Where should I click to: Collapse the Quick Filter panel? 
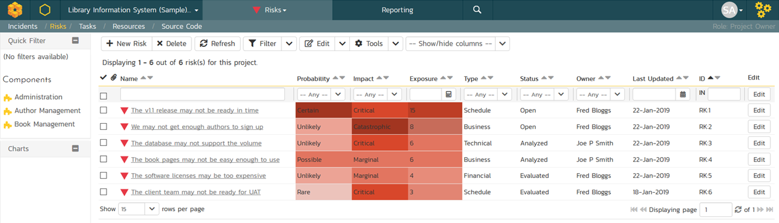pyautogui.click(x=75, y=41)
